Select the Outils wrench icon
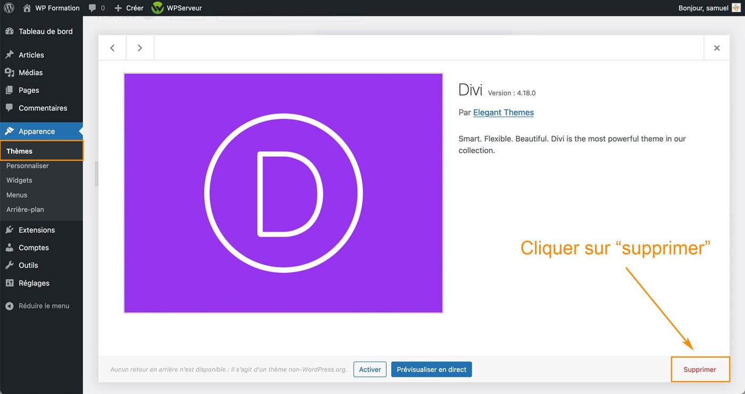745x394 pixels. coord(10,265)
